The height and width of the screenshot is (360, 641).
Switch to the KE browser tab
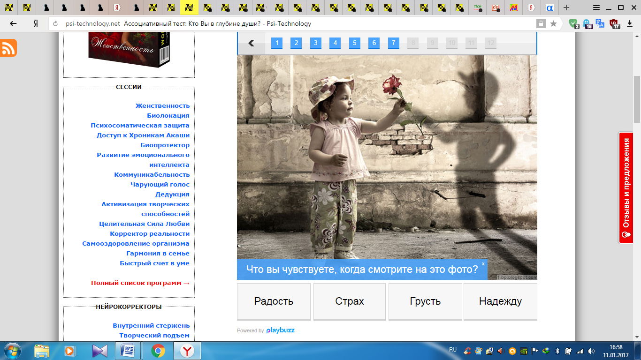point(495,7)
